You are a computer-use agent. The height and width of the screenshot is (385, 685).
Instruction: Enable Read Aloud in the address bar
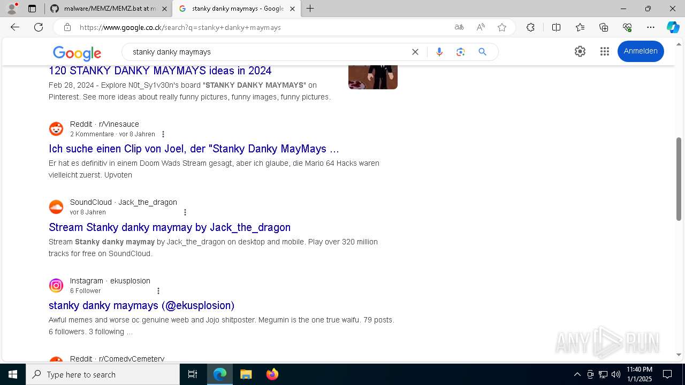pos(481,27)
